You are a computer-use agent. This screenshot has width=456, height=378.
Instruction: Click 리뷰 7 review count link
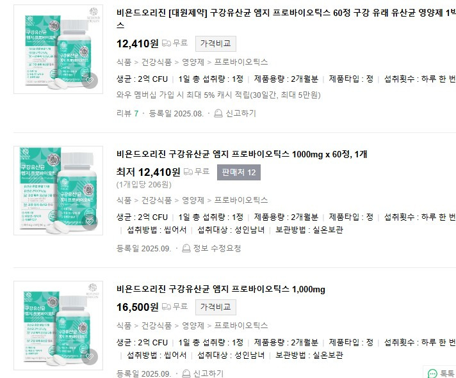click(x=127, y=113)
